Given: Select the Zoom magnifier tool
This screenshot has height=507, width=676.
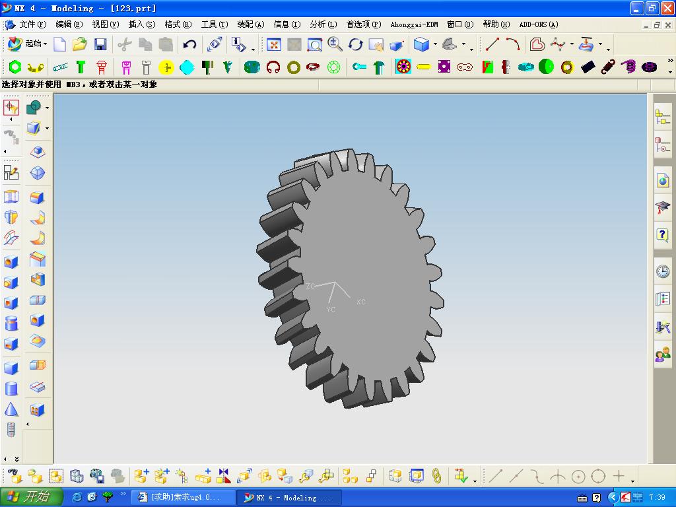Looking at the screenshot, I should pyautogui.click(x=335, y=44).
